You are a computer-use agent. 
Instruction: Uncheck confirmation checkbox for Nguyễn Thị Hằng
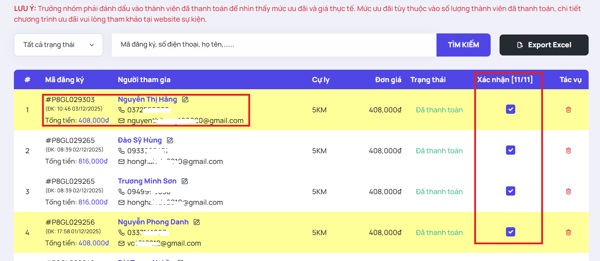(511, 110)
